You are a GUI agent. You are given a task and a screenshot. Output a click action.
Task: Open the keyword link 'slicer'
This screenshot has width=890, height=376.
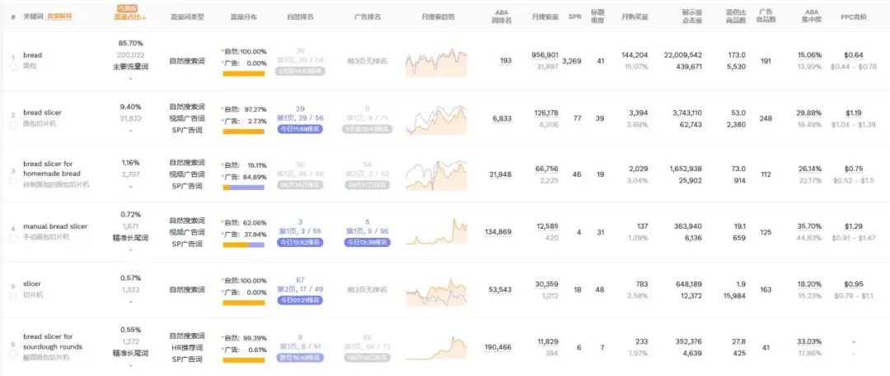coord(32,284)
